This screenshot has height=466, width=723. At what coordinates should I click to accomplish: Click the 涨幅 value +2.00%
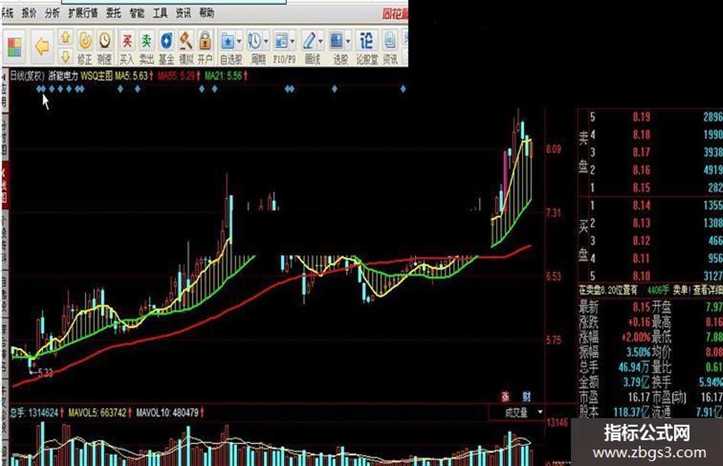[635, 337]
